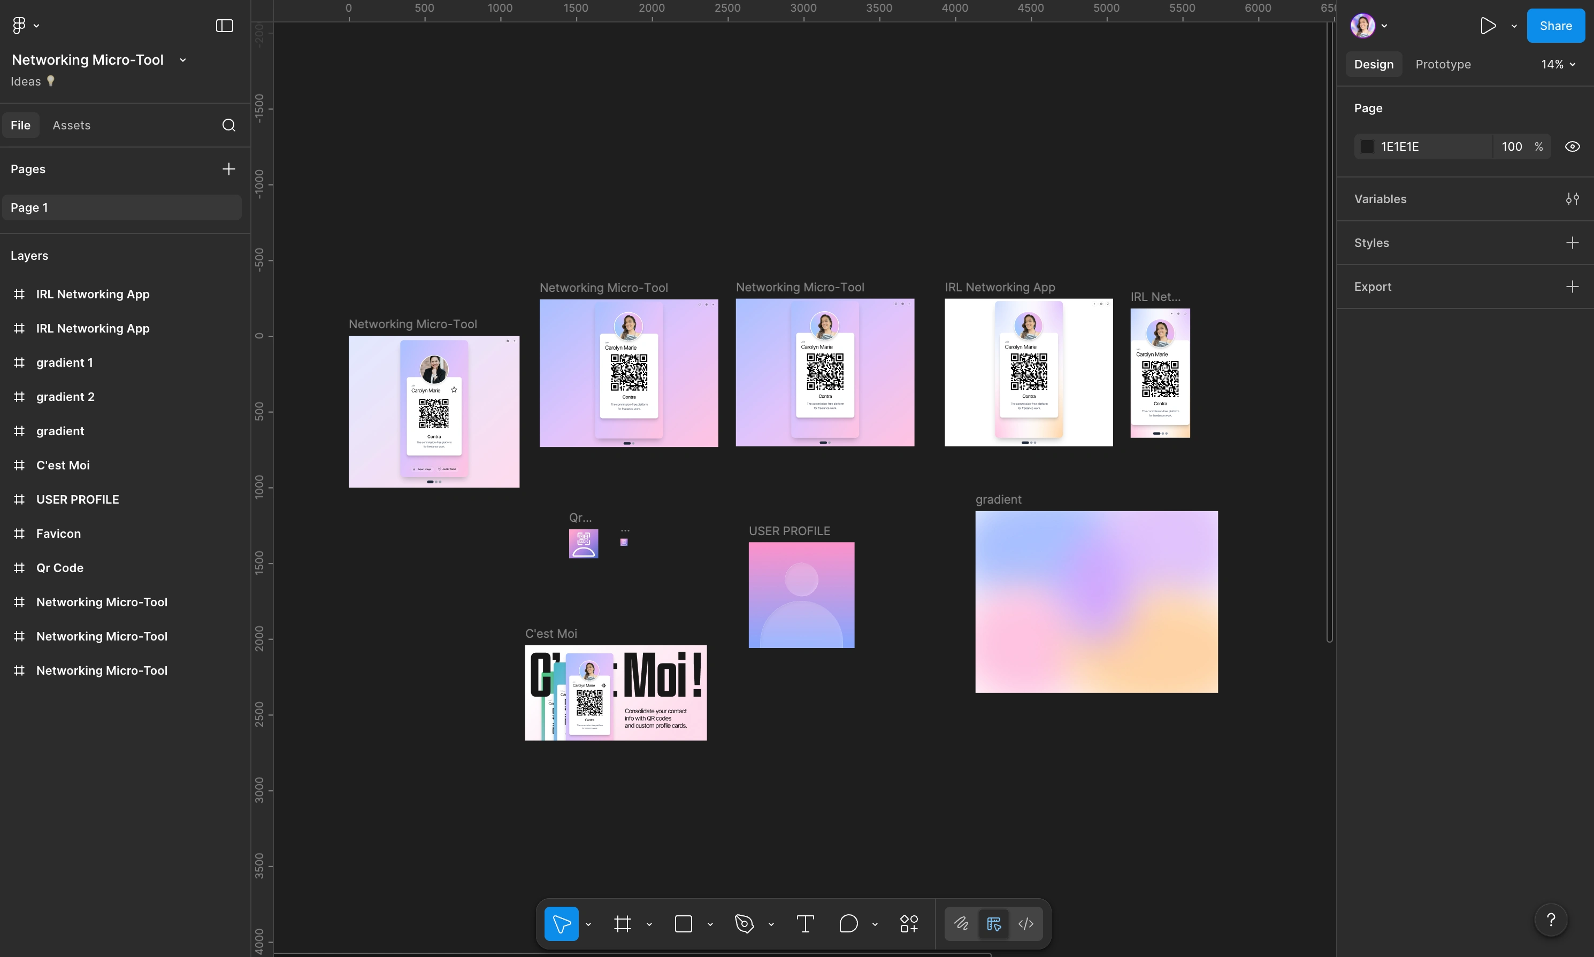This screenshot has width=1594, height=957.
Task: Switch to the Assets tab
Action: [x=71, y=125]
